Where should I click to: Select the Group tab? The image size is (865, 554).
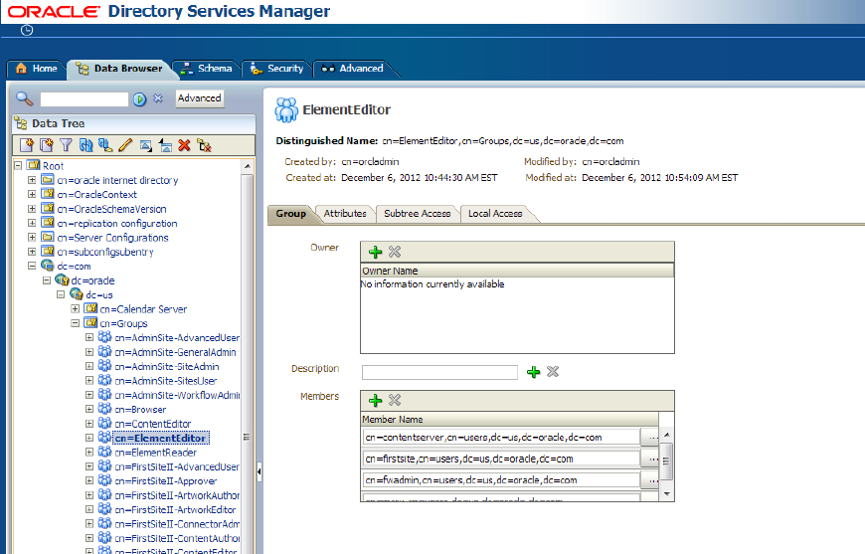pyautogui.click(x=291, y=214)
